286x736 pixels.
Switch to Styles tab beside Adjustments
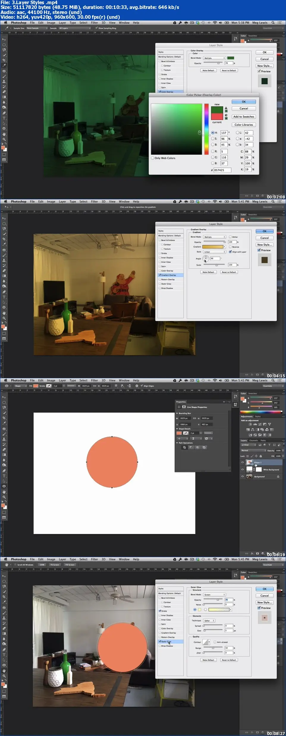pyautogui.click(x=258, y=416)
